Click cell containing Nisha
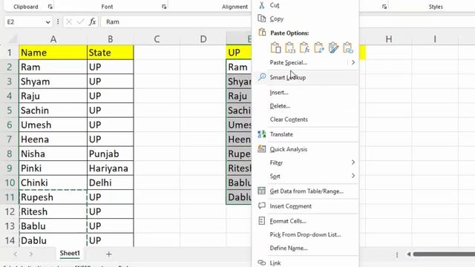475x267 pixels. click(x=53, y=154)
